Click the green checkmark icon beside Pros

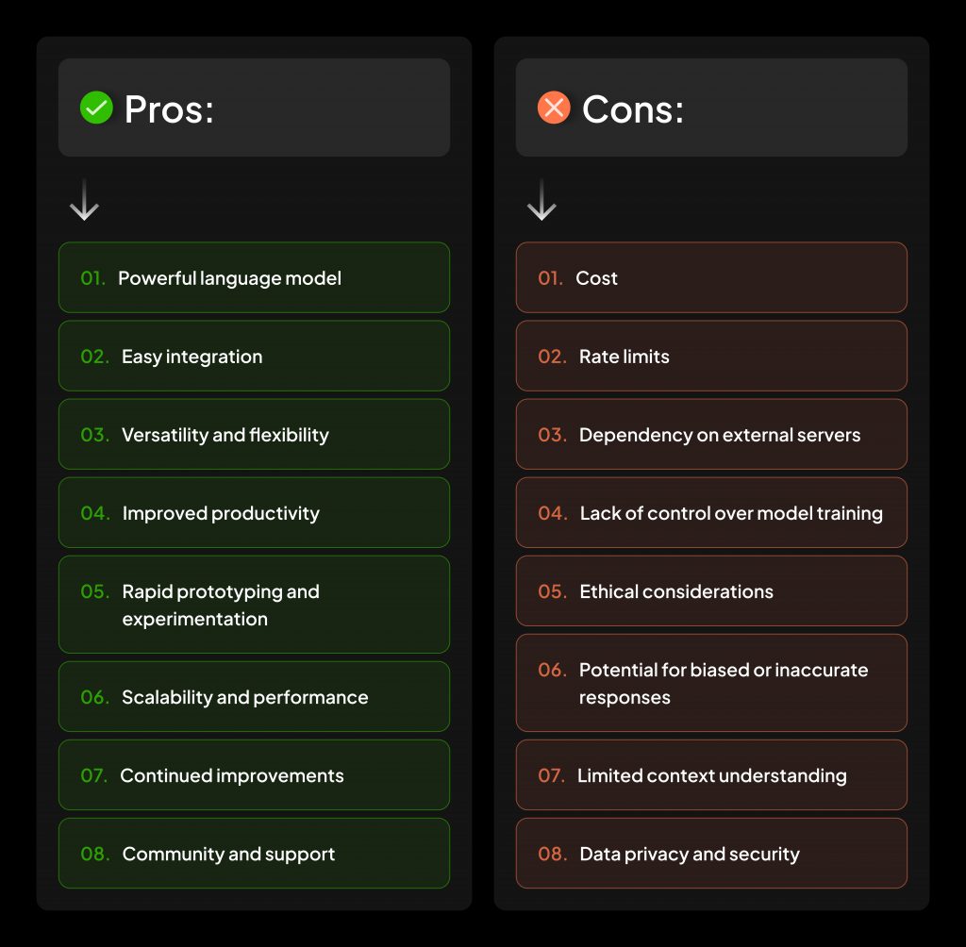point(96,108)
